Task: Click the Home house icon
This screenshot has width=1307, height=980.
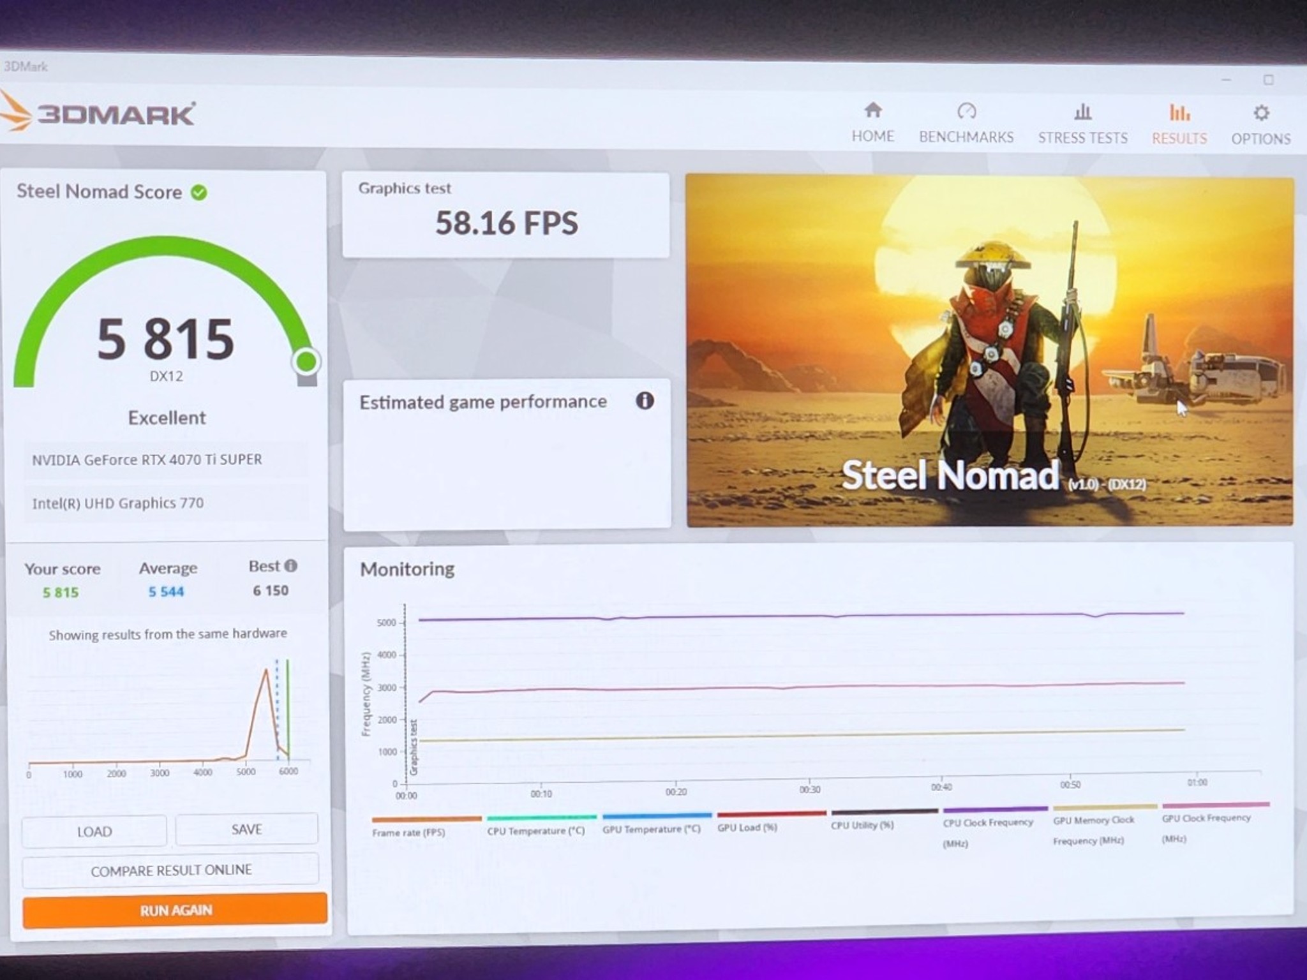Action: 872,111
